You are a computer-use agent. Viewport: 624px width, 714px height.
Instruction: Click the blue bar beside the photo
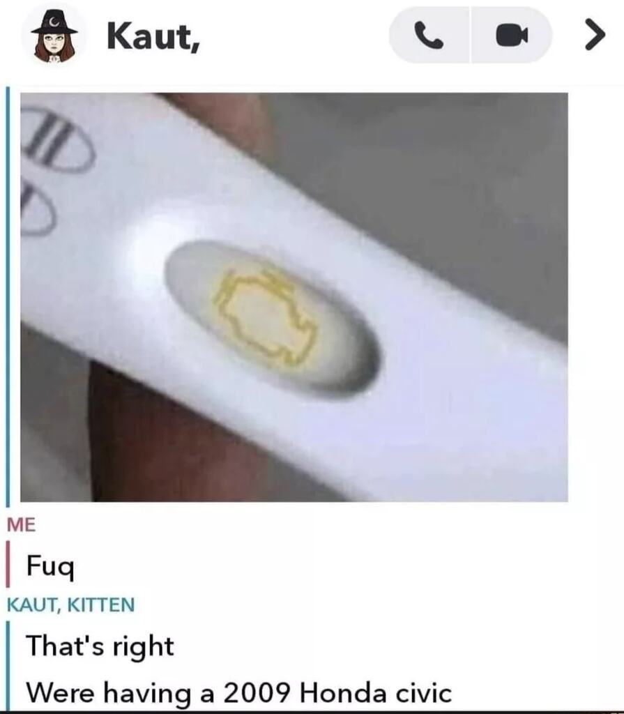point(8,297)
